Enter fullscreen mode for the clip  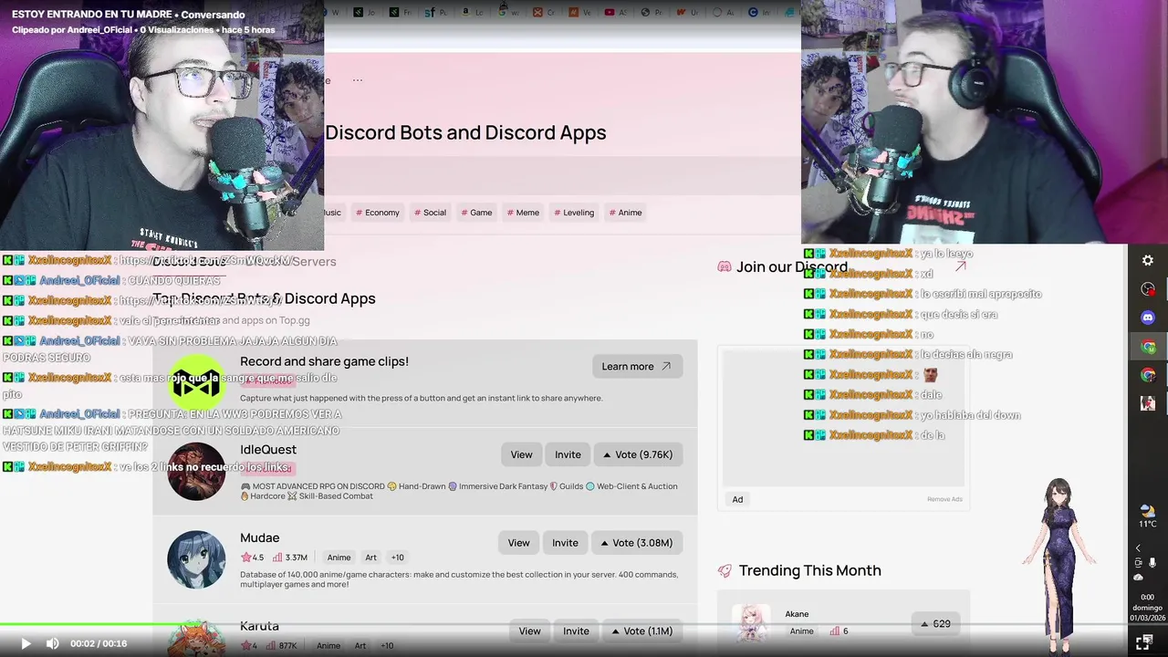click(1142, 642)
